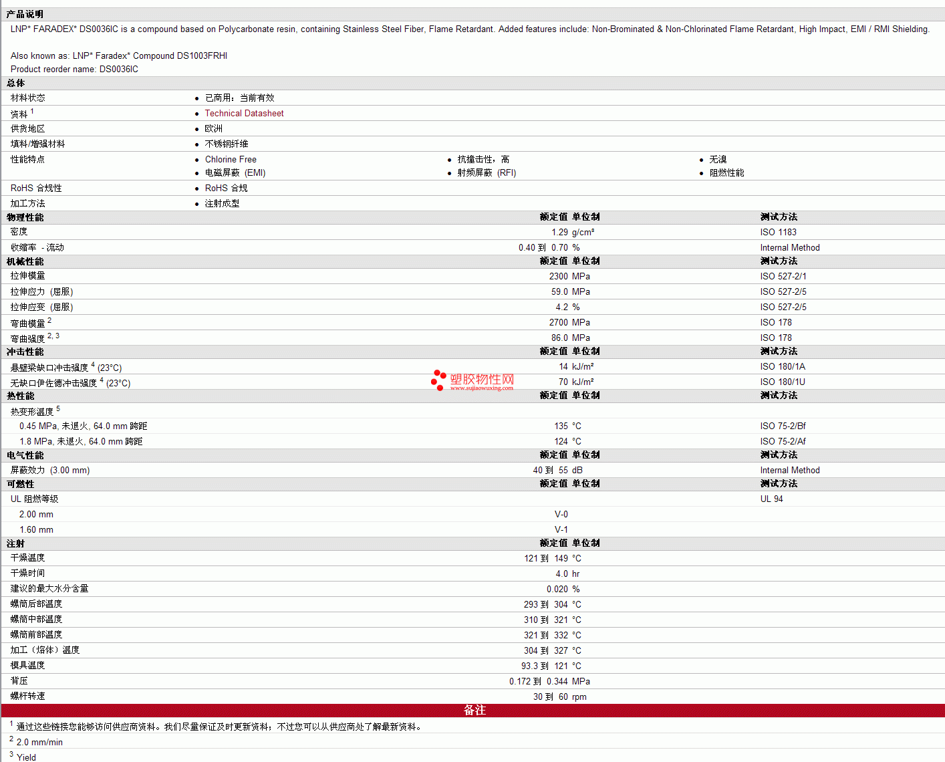Click the 'ISO 75-2/Bf' test method
This screenshot has width=945, height=762.
783,426
